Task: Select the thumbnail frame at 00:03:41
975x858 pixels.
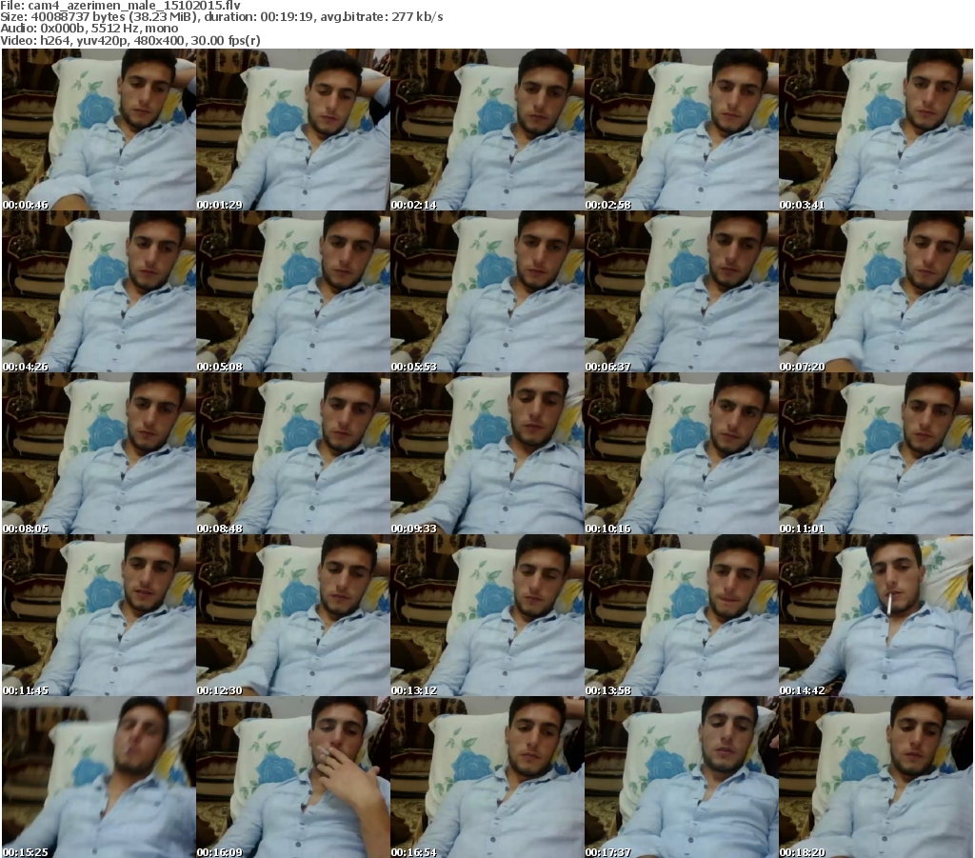Action: click(x=876, y=130)
